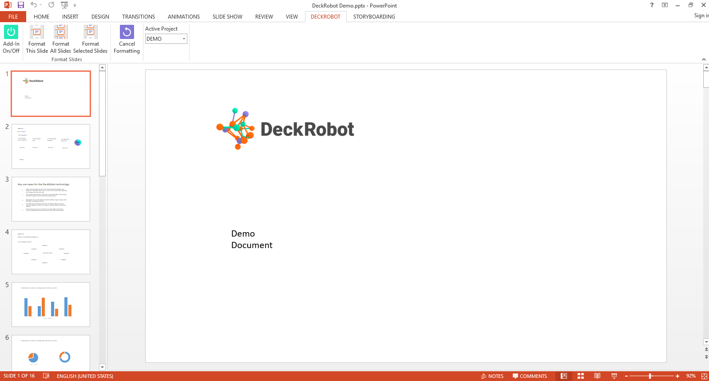Viewport: 709px width, 381px height.
Task: Click the Sign in link
Action: [701, 16]
